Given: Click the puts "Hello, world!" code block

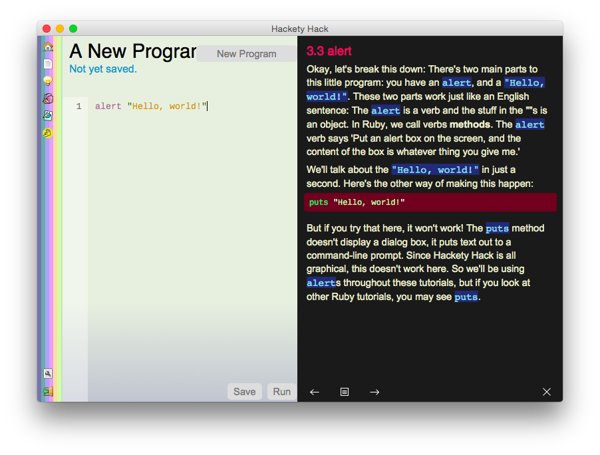Looking at the screenshot, I should (430, 202).
